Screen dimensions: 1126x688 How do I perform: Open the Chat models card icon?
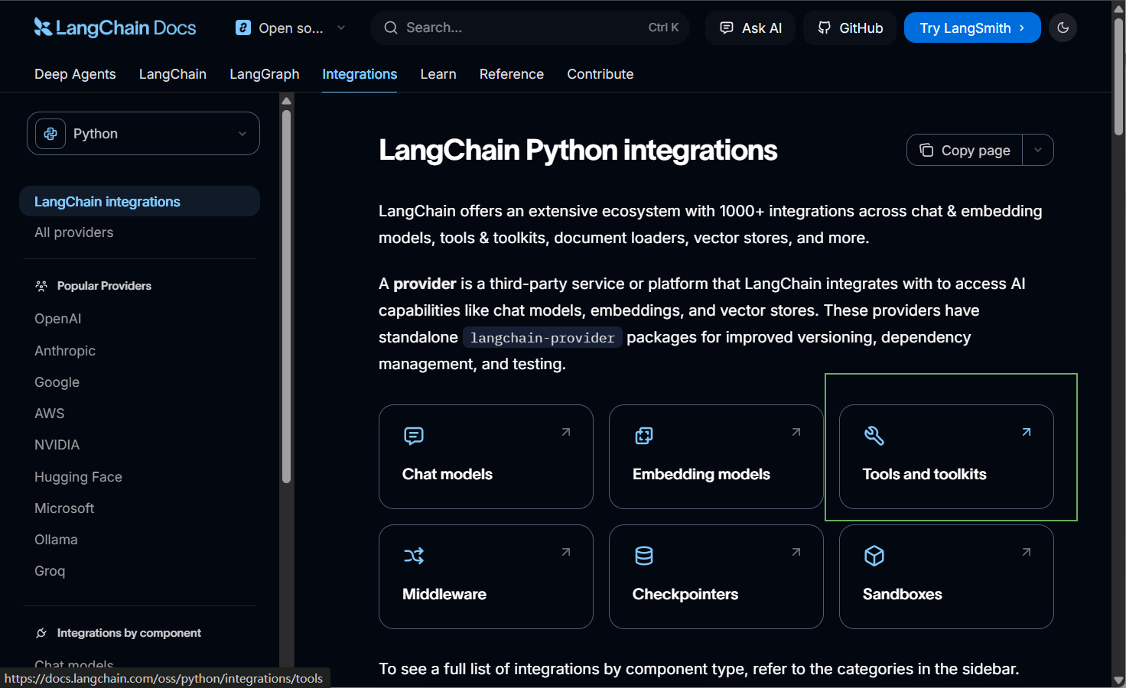click(413, 436)
